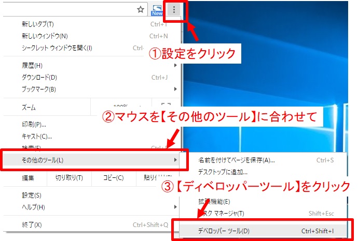
Task: Click the New extension icon in toolbar
Action: [157, 10]
